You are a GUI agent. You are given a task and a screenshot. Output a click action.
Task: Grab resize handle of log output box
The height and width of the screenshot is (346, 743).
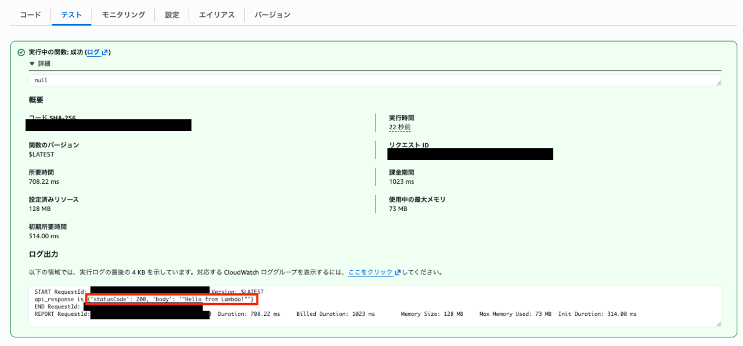point(719,324)
